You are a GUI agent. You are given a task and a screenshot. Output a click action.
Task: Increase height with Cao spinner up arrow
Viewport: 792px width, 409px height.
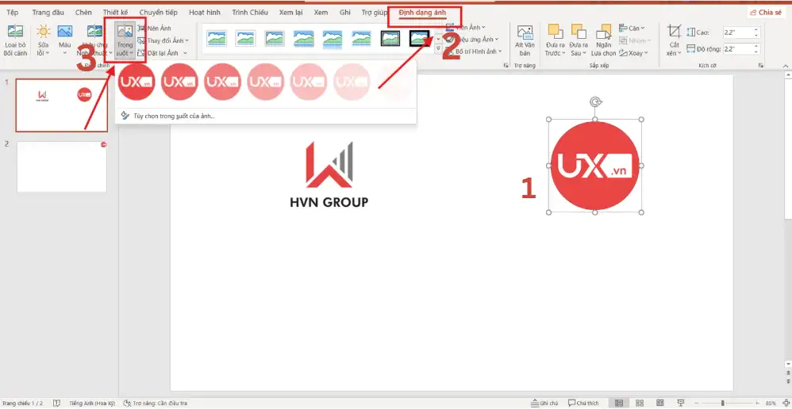coord(756,30)
